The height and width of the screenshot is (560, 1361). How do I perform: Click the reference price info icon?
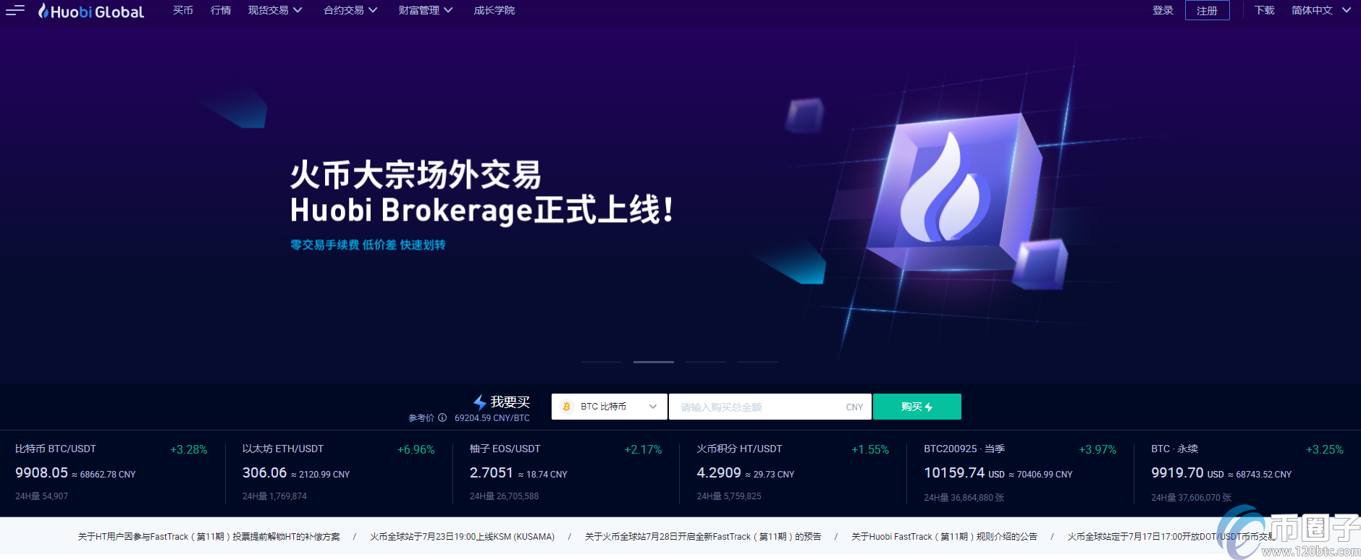click(442, 417)
